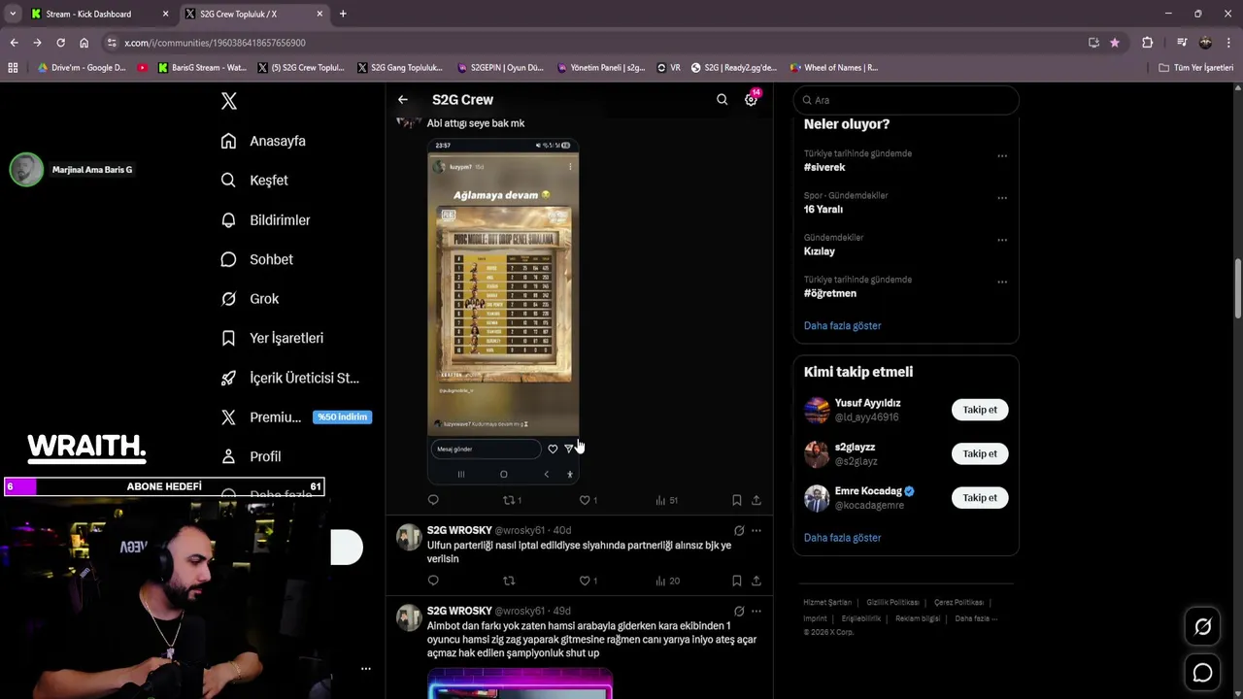
Task: Open browser extensions puzzle icon
Action: coord(1147,43)
